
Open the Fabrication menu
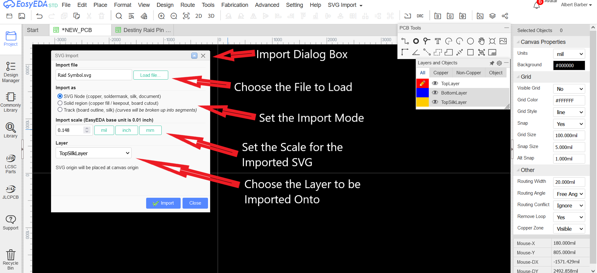[235, 5]
